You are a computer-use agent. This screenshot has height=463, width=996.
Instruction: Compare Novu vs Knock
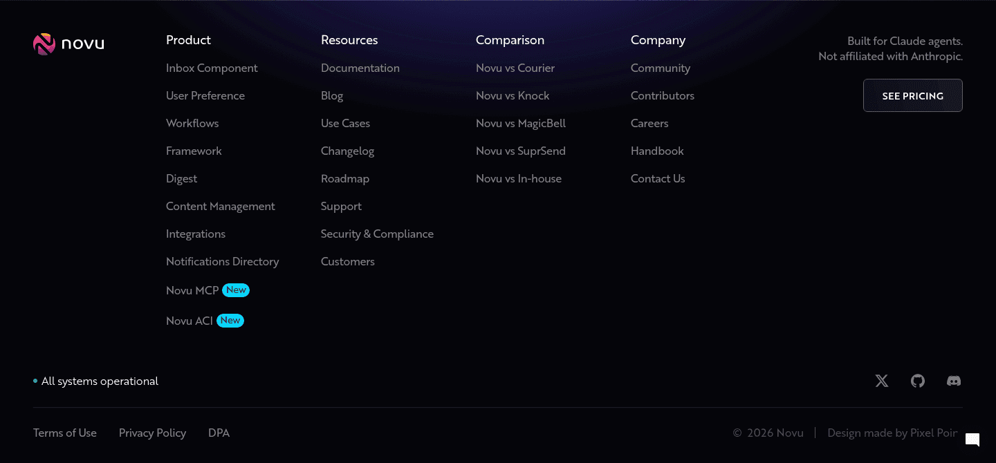[x=513, y=95]
